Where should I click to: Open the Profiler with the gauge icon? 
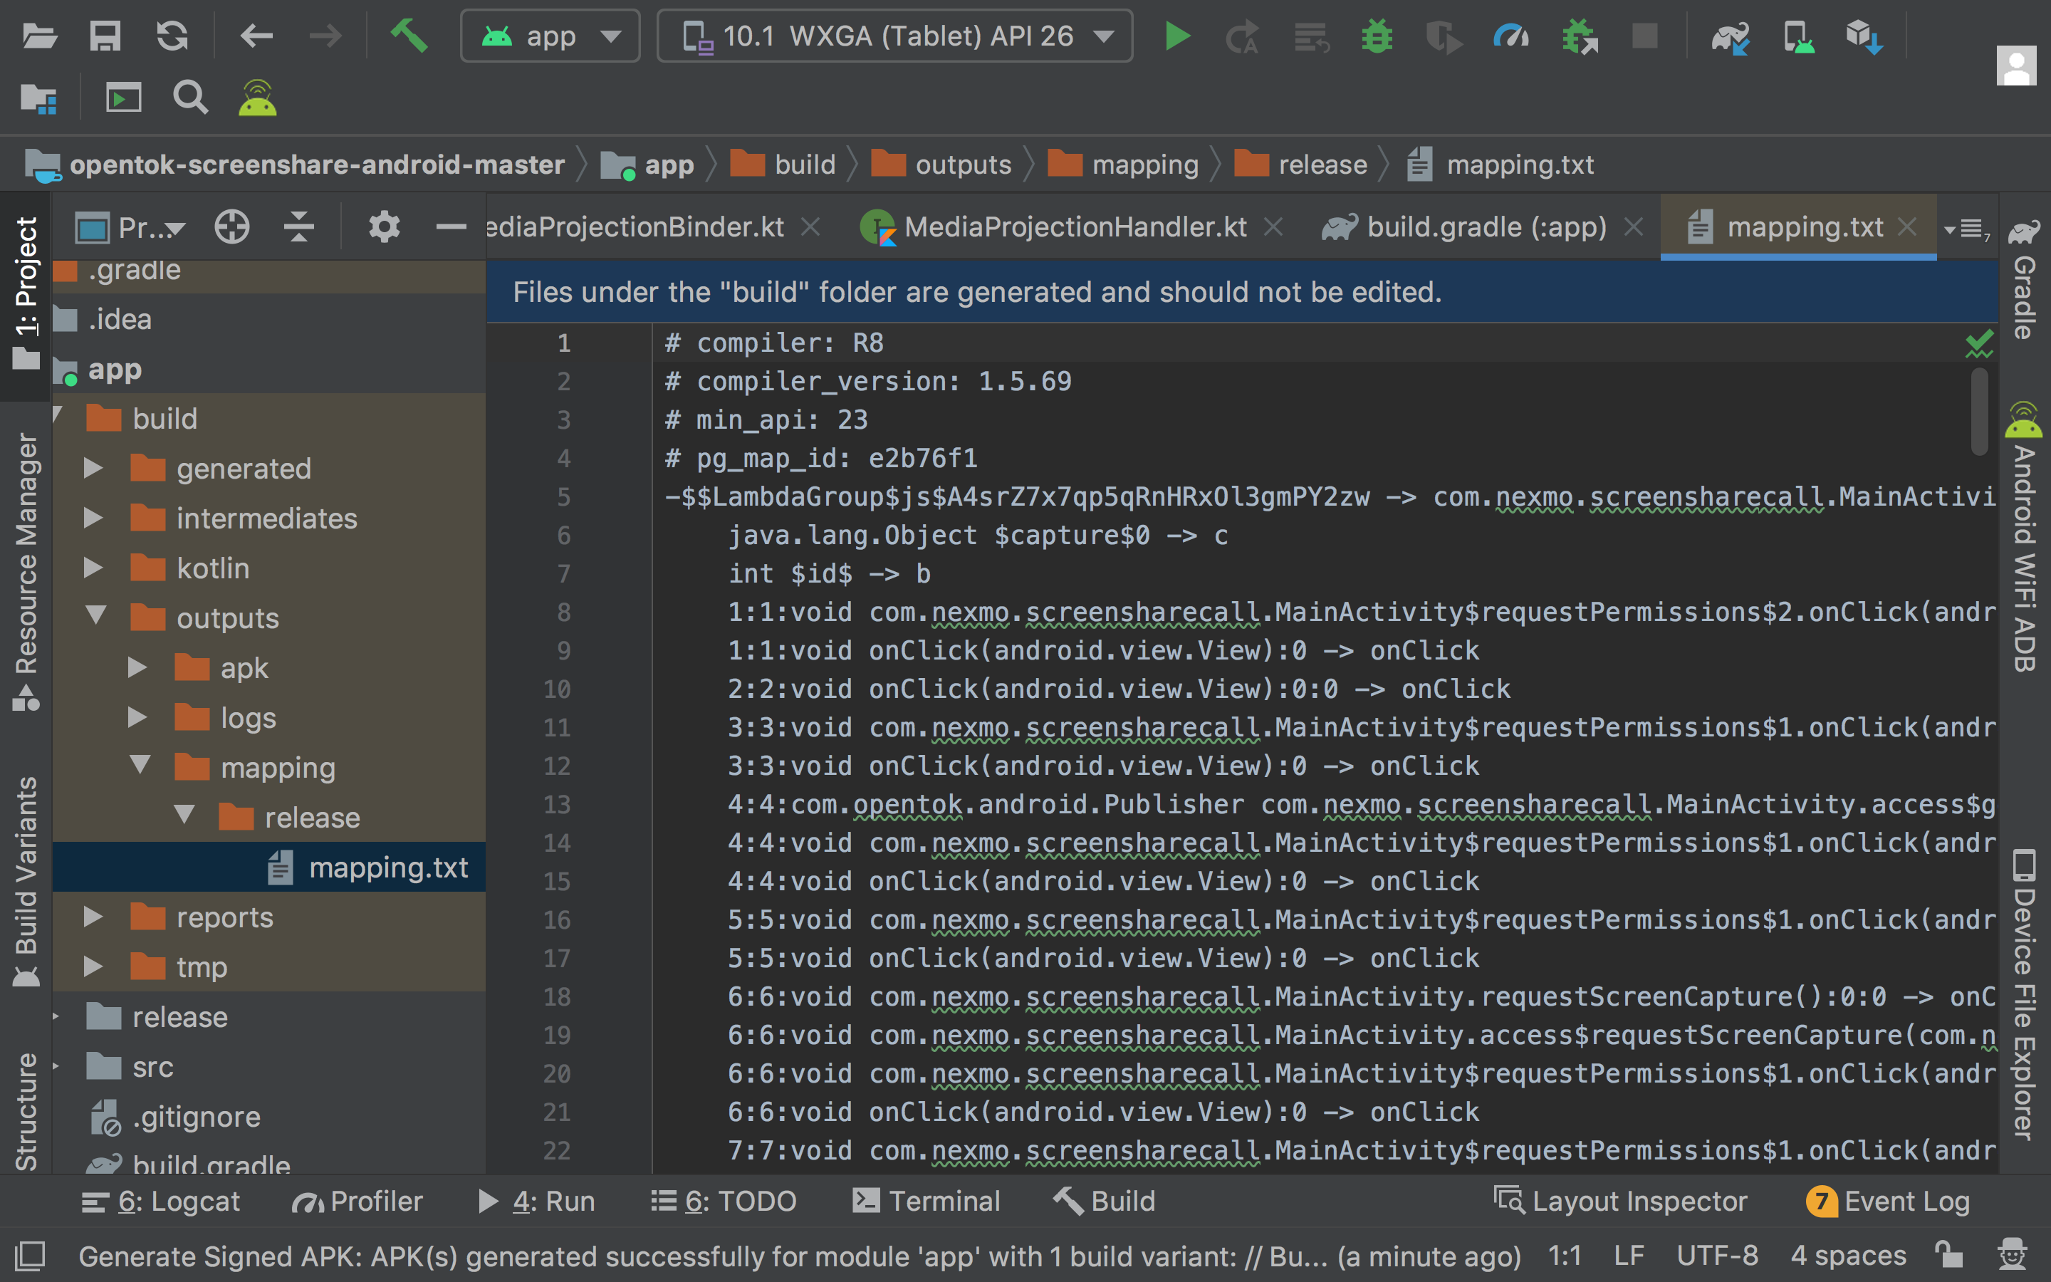(x=1513, y=36)
